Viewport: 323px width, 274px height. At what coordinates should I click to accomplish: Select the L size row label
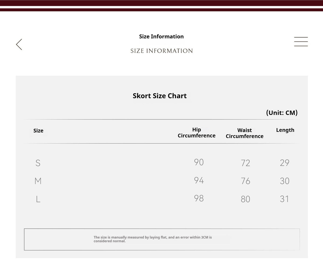pos(38,199)
